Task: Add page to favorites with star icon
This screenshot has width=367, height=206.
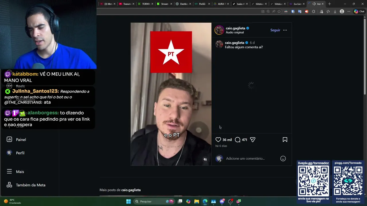Action: (x=279, y=11)
